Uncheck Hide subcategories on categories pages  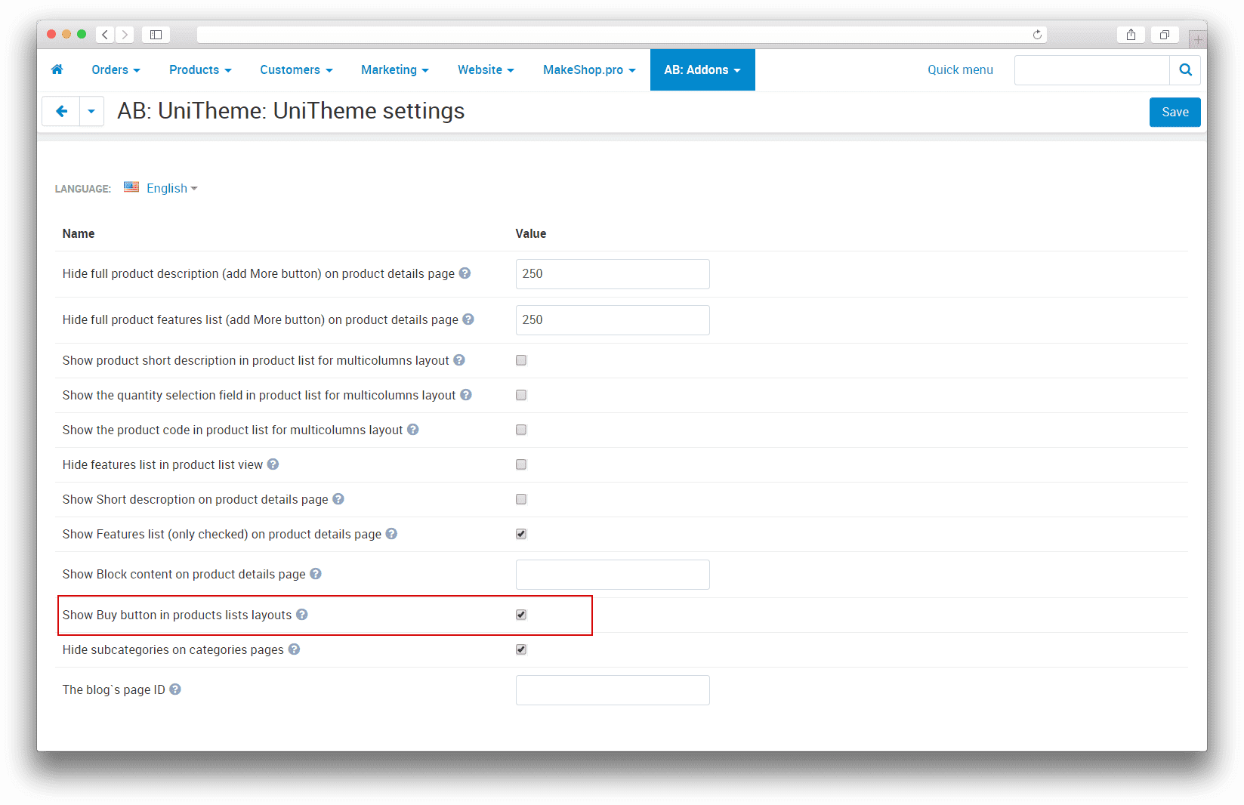521,649
